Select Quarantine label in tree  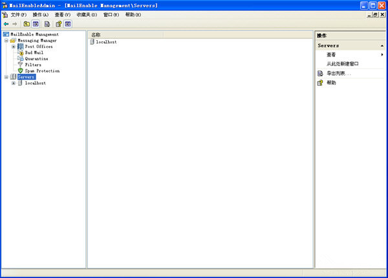click(36, 58)
